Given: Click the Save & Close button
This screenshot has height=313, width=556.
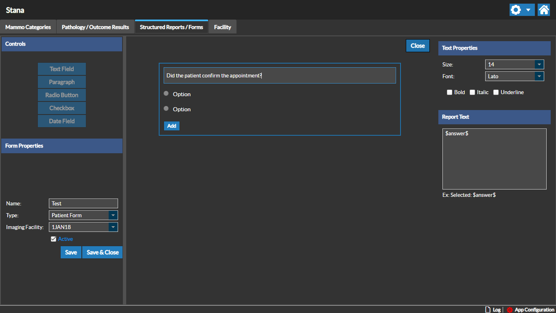Looking at the screenshot, I should [x=103, y=252].
